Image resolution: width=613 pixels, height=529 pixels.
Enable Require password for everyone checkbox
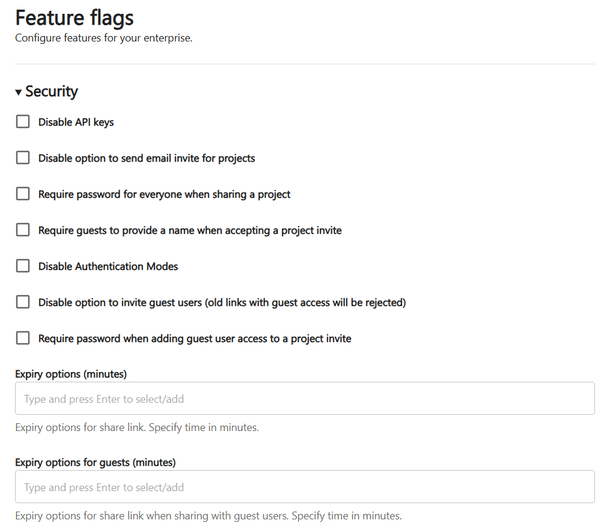pos(23,194)
